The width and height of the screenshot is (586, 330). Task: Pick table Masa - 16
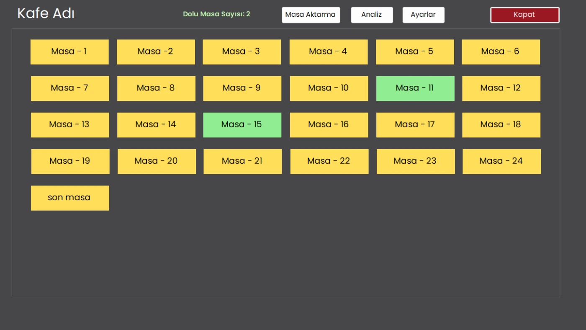coord(329,125)
